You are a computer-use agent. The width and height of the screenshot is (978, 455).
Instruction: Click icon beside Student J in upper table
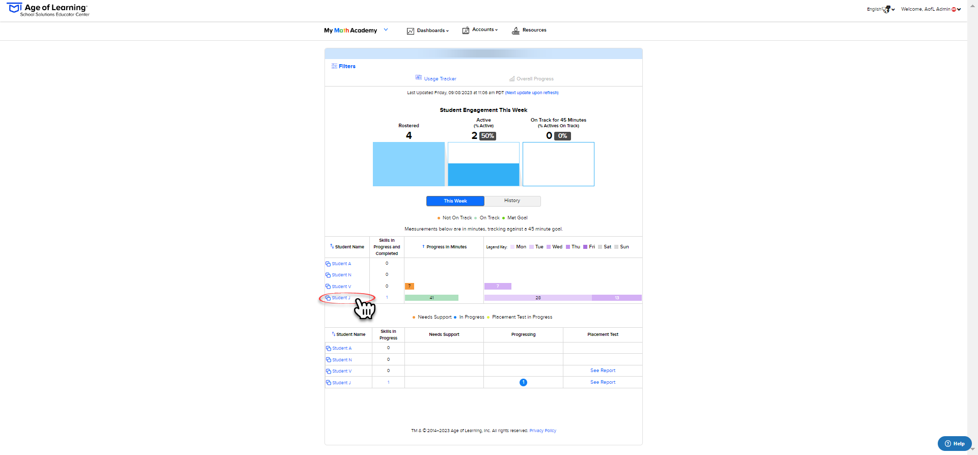point(328,298)
